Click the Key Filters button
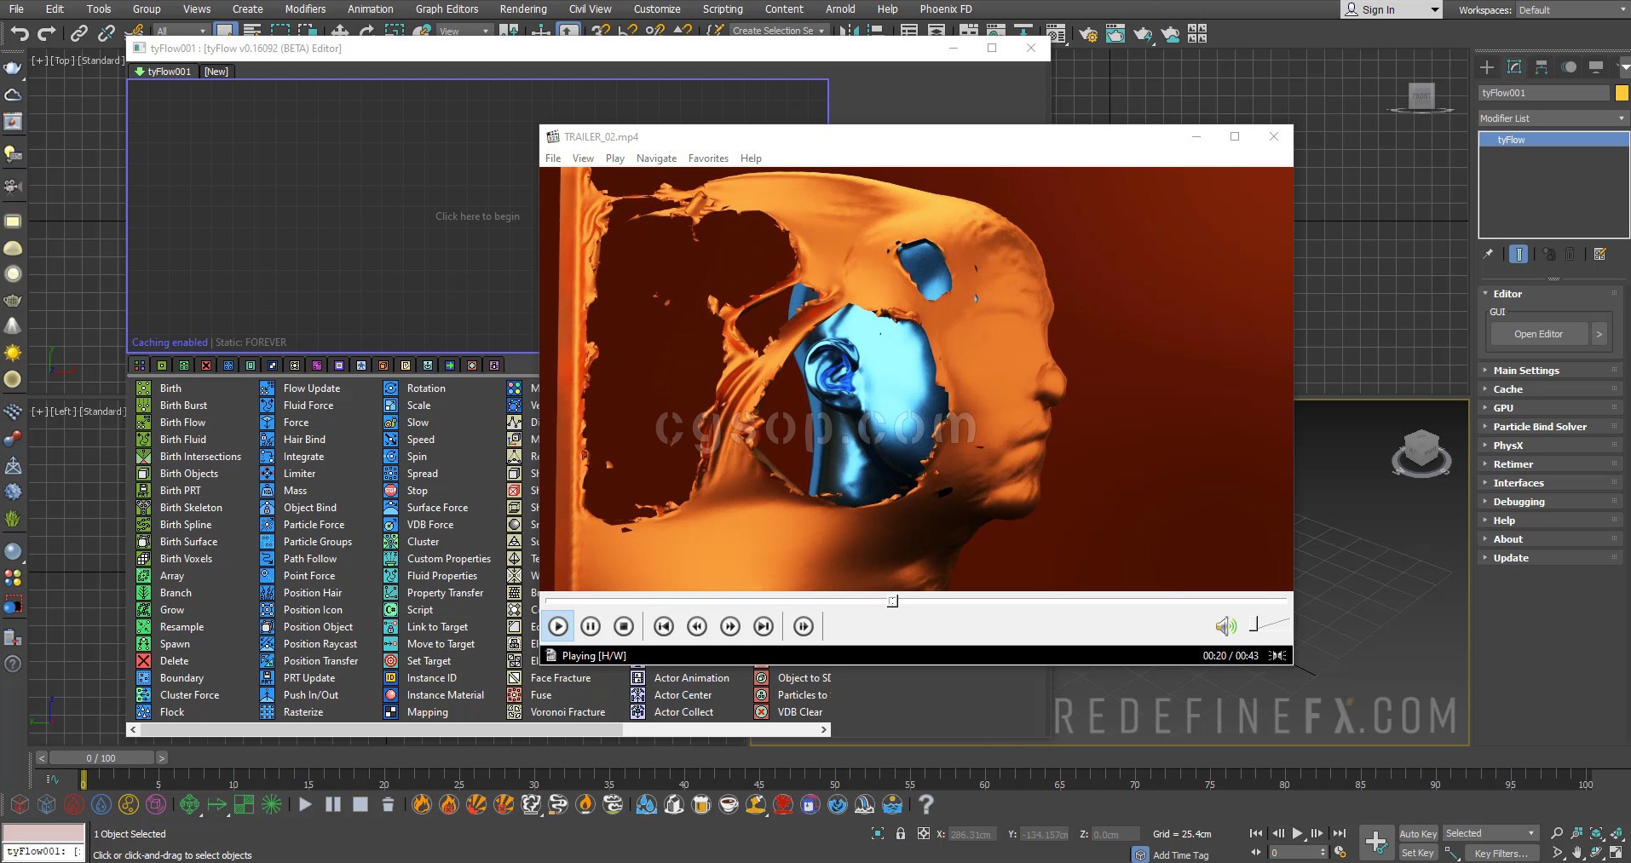1631x863 pixels. point(1501,853)
